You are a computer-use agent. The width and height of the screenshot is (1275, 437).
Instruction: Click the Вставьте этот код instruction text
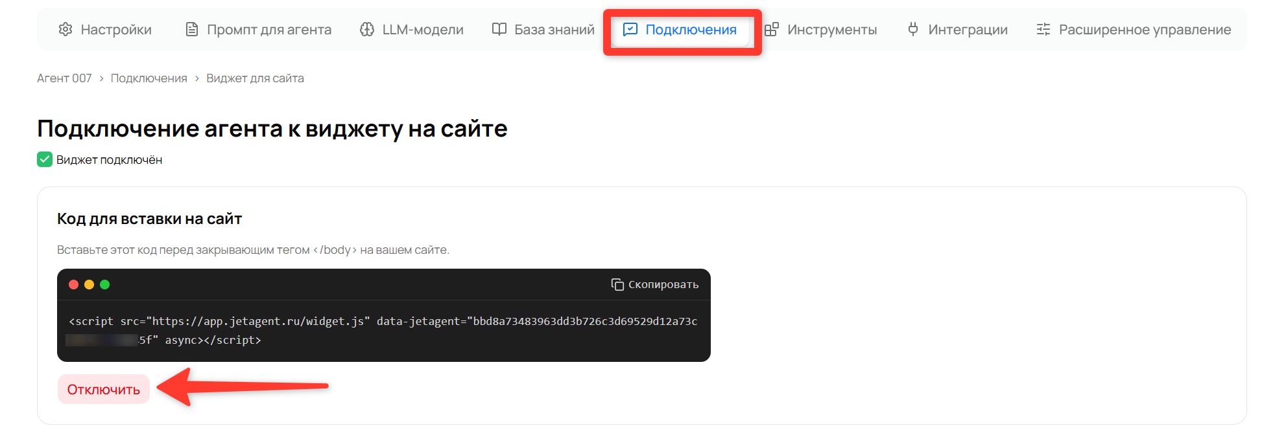coord(253,250)
